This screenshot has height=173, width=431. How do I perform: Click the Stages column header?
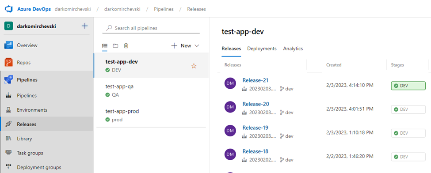(397, 65)
